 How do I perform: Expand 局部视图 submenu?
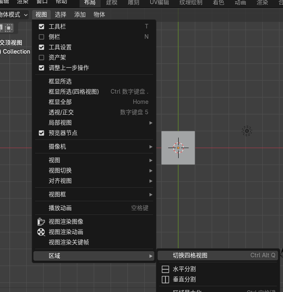point(94,123)
